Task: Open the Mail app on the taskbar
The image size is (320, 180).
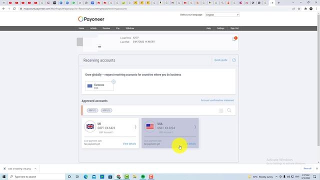Action: click(x=94, y=176)
